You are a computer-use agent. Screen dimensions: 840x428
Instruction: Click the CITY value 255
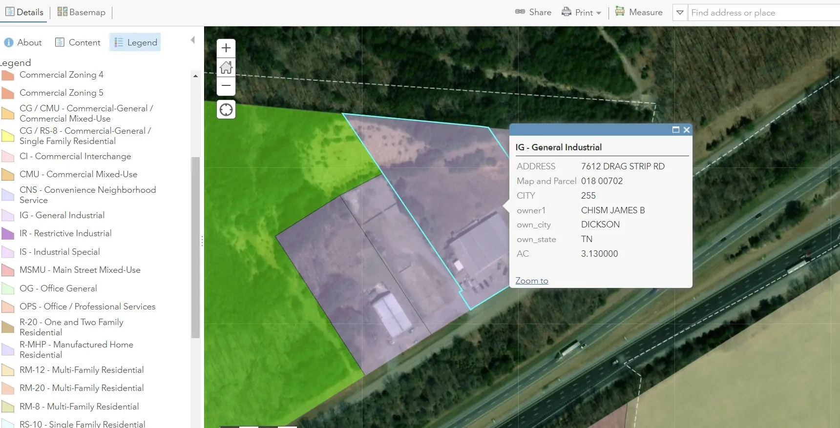588,196
